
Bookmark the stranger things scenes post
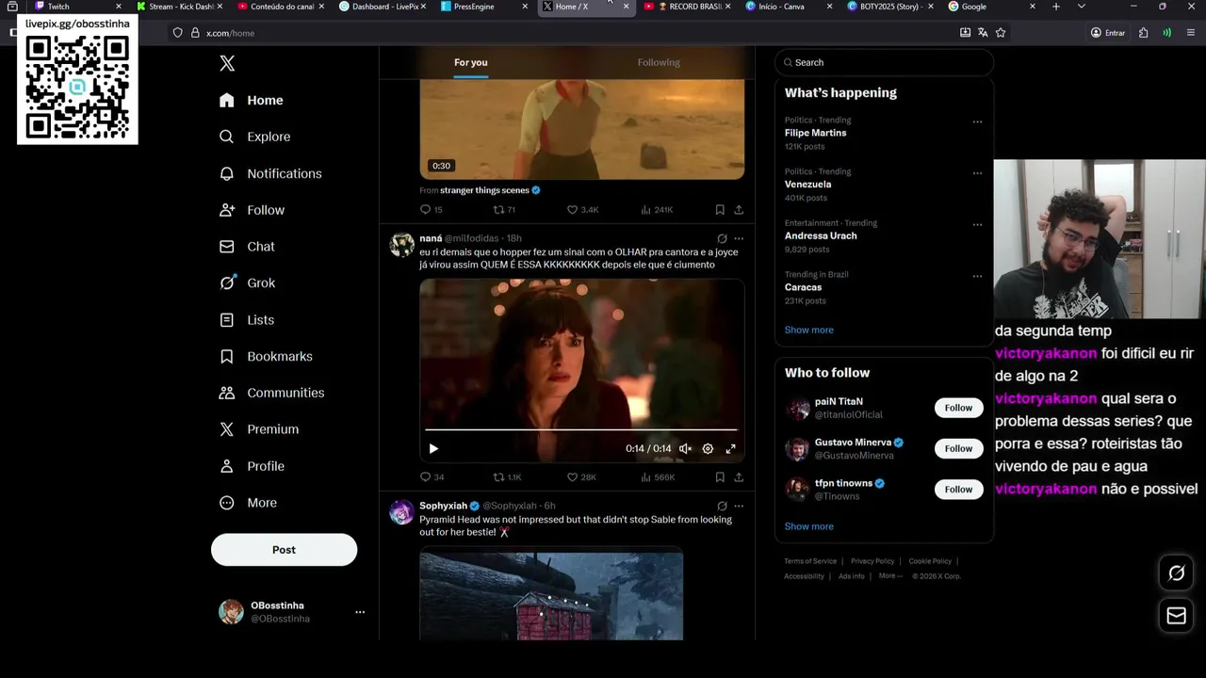pyautogui.click(x=720, y=210)
